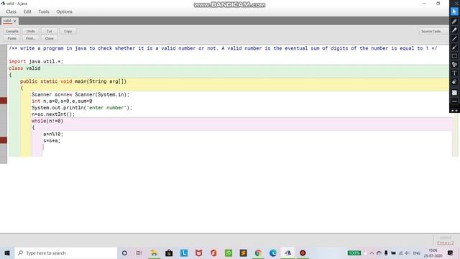Open Microsoft Office icon on taskbar
The image size is (460, 259).
213,253
